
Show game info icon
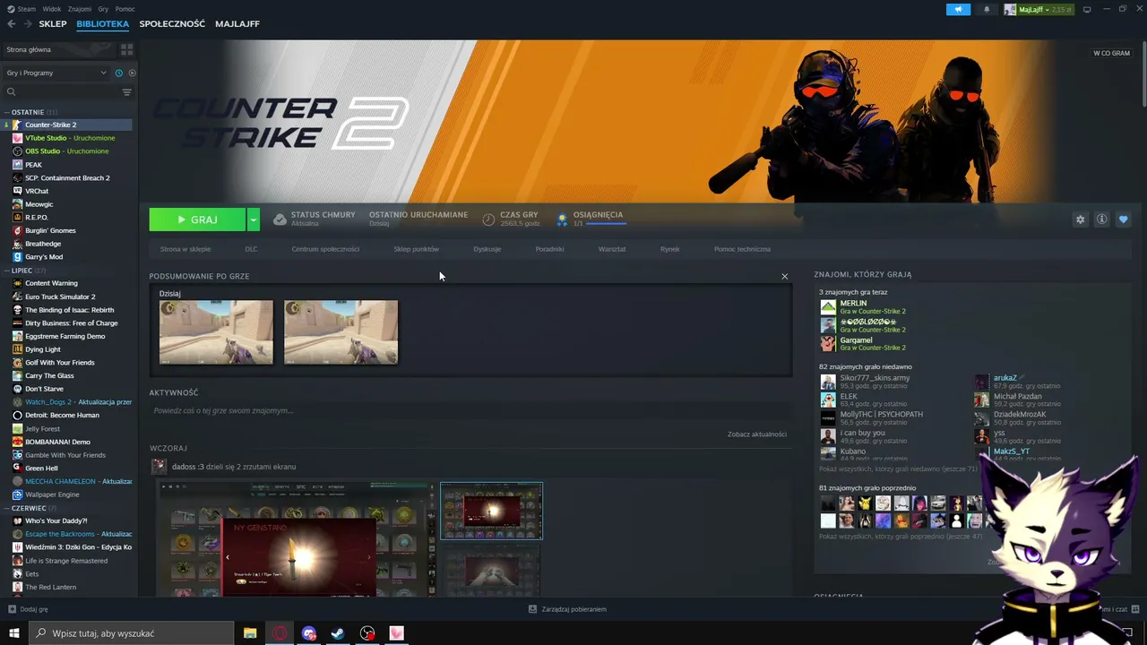pyautogui.click(x=1101, y=219)
